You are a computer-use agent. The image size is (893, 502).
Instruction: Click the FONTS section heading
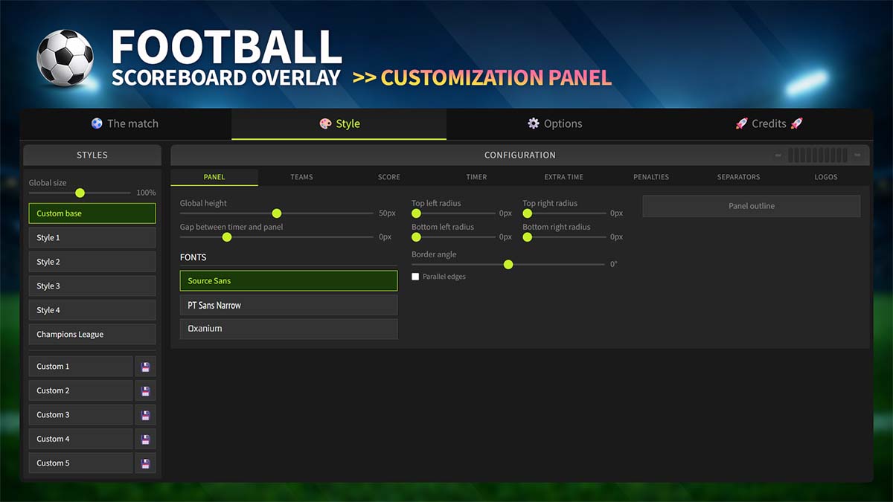point(193,257)
